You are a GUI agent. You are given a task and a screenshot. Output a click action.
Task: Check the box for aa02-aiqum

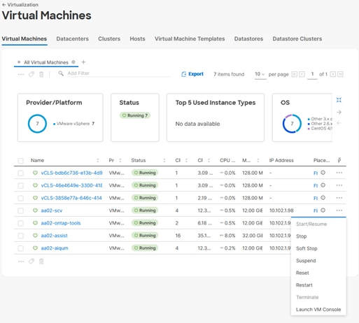[21, 248]
